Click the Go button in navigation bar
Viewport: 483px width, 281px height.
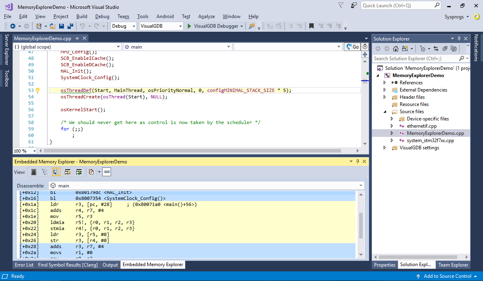coord(353,47)
